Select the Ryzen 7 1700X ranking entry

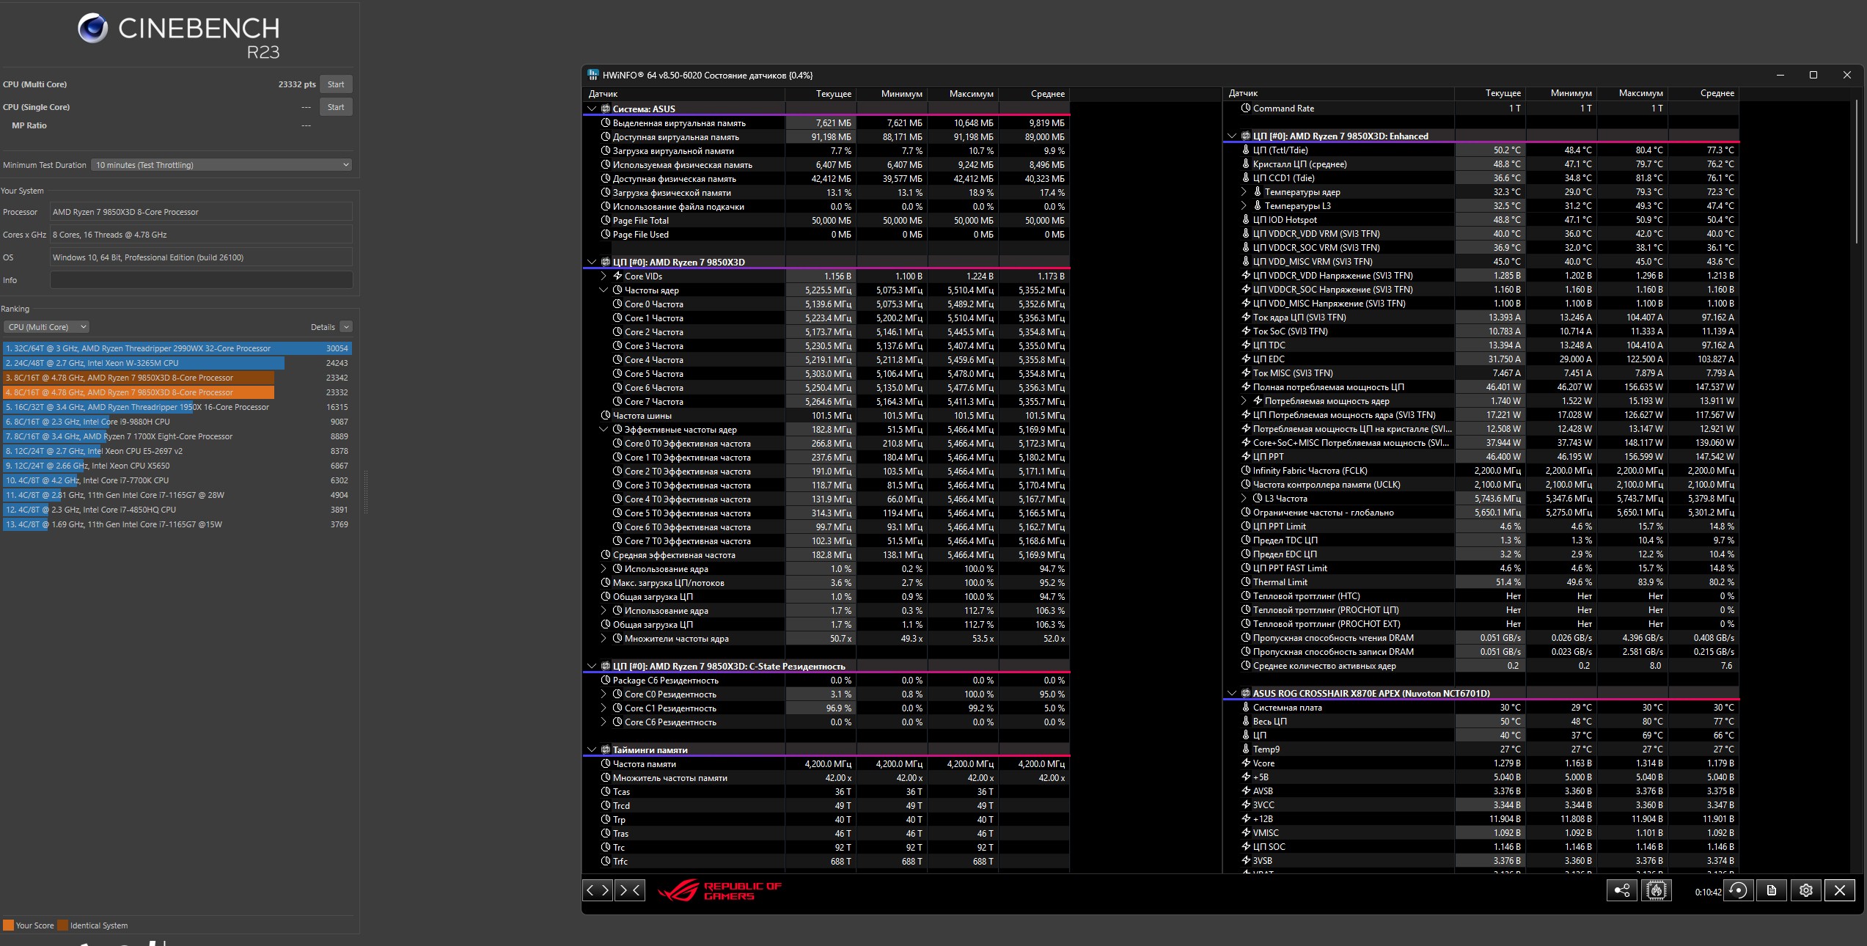(177, 436)
